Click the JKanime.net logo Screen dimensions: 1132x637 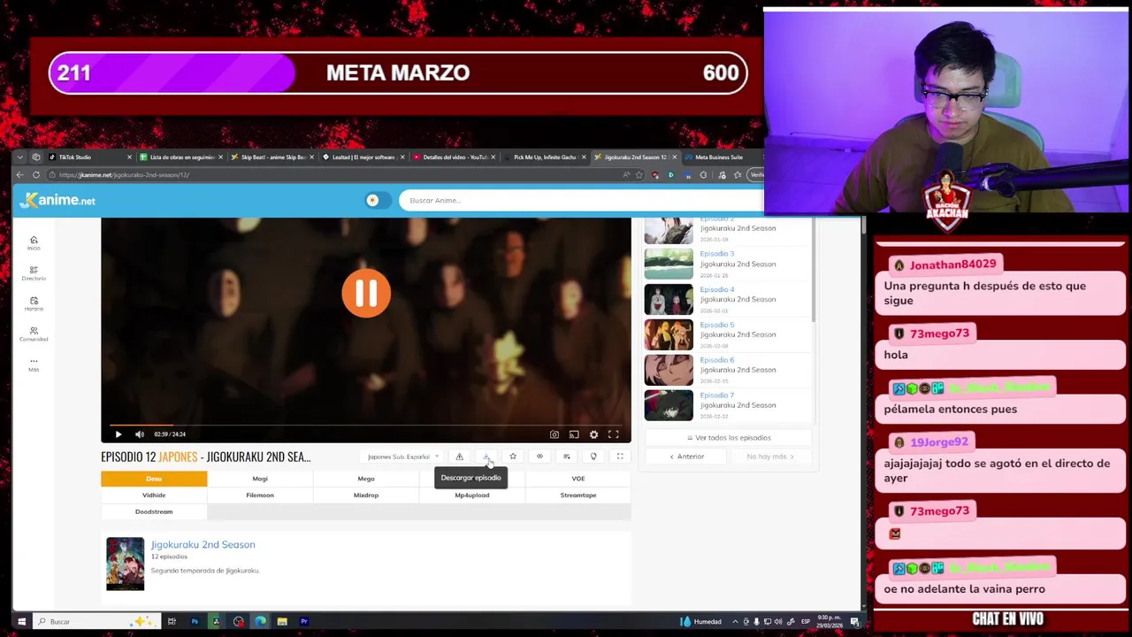(x=58, y=200)
